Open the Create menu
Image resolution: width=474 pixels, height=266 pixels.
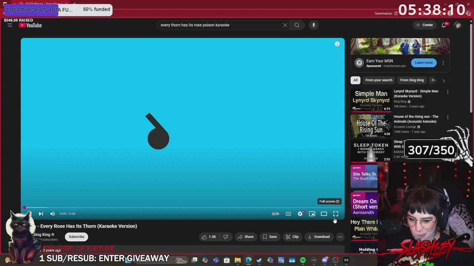click(424, 25)
